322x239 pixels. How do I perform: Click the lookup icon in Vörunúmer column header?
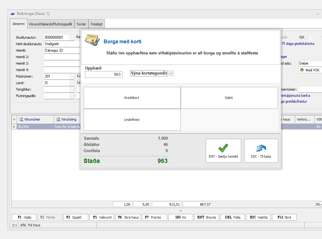pyautogui.click(x=22, y=119)
